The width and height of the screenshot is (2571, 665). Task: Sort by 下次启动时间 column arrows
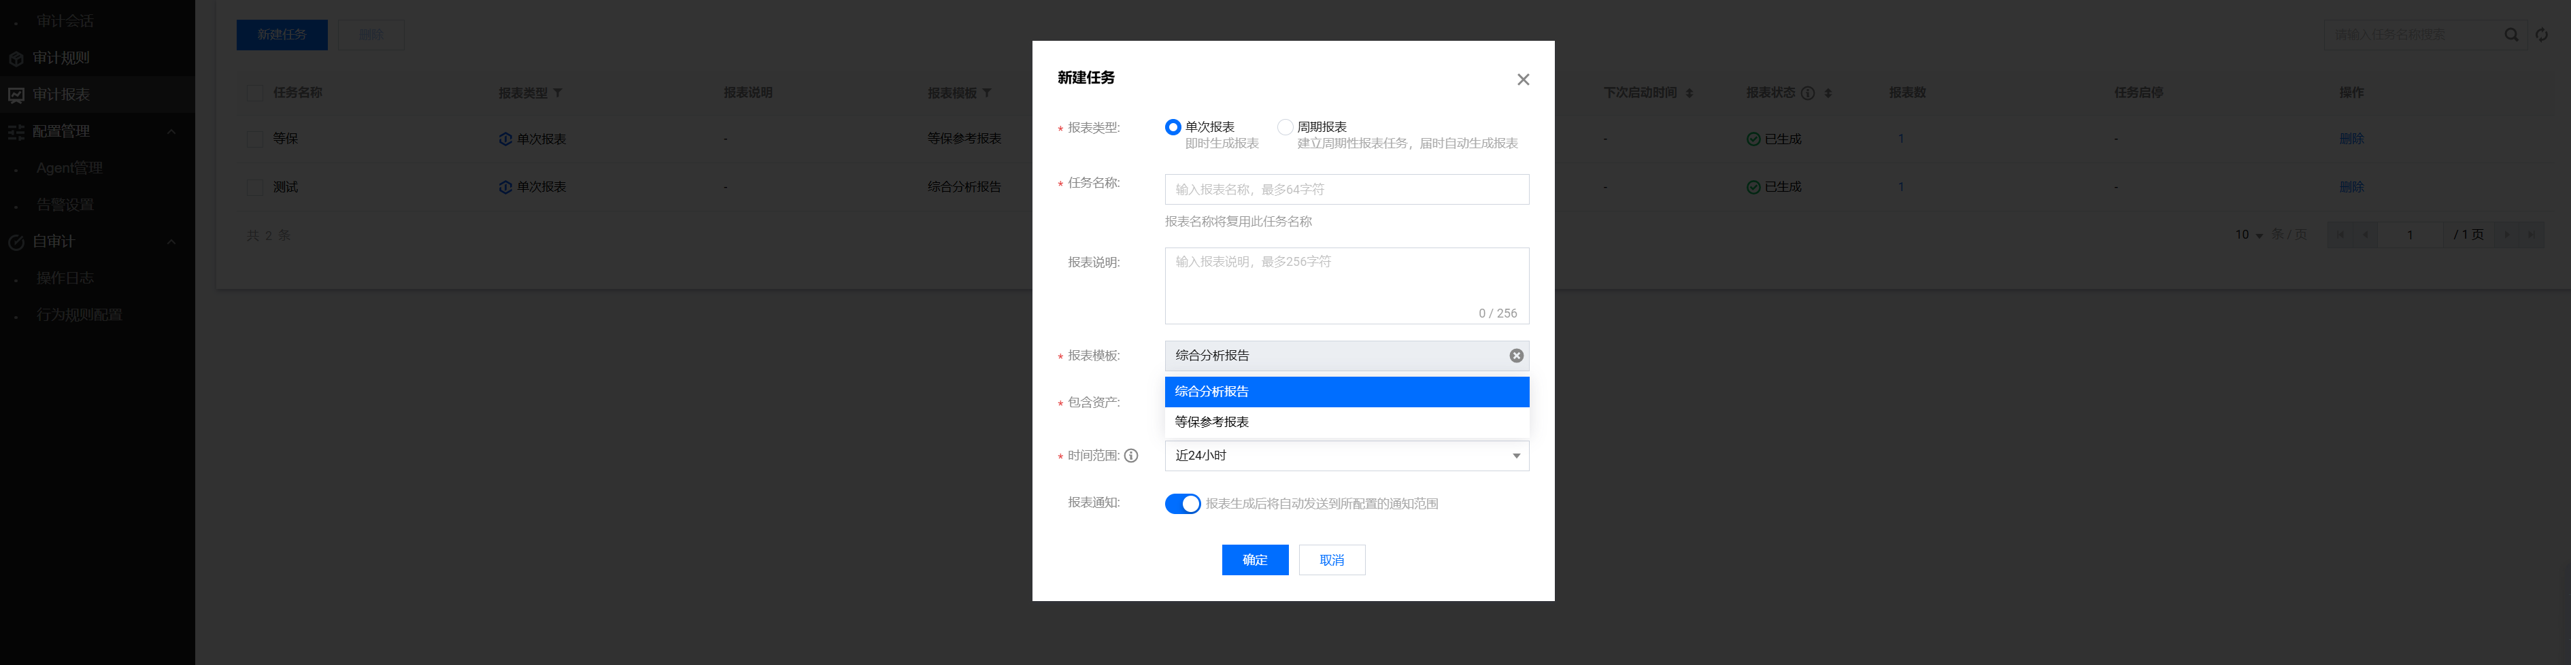[x=1689, y=93]
